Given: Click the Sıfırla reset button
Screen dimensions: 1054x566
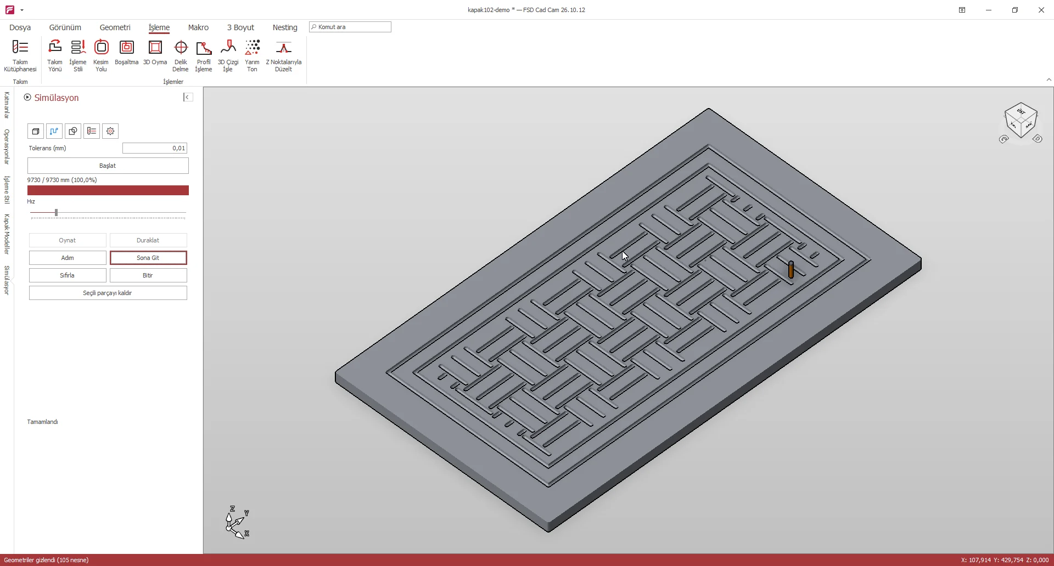Looking at the screenshot, I should click(x=68, y=275).
